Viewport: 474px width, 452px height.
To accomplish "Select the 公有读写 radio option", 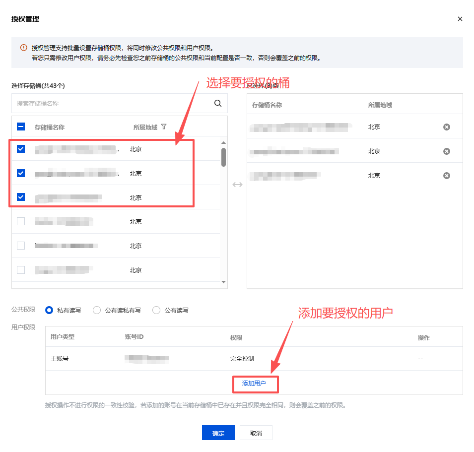I will (156, 310).
